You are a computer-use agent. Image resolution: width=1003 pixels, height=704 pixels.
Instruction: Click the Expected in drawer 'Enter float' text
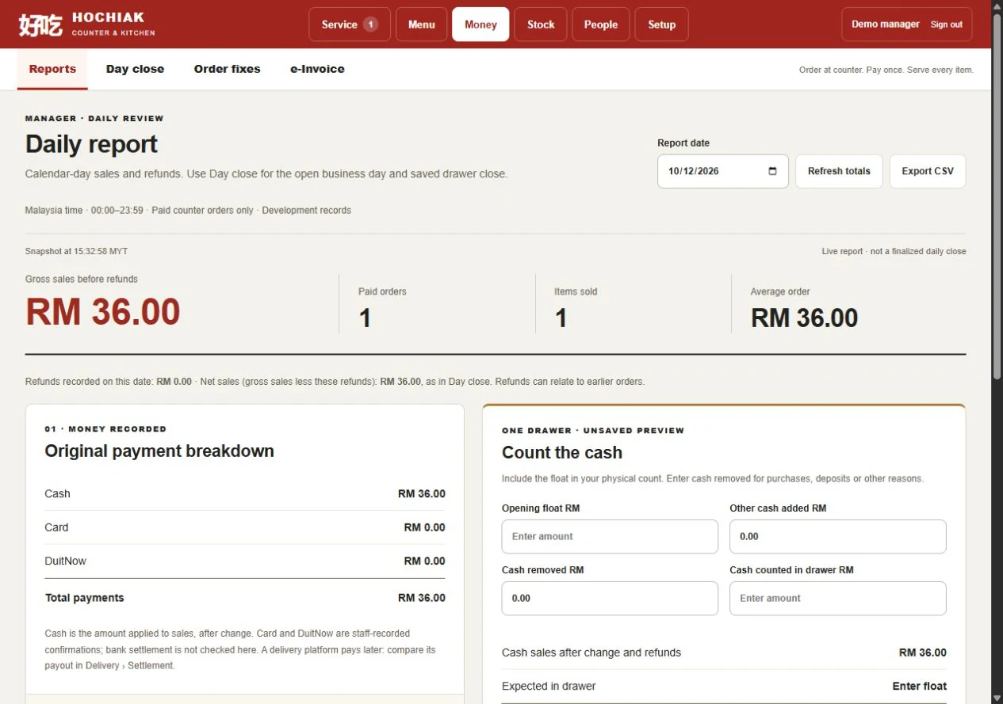point(919,687)
